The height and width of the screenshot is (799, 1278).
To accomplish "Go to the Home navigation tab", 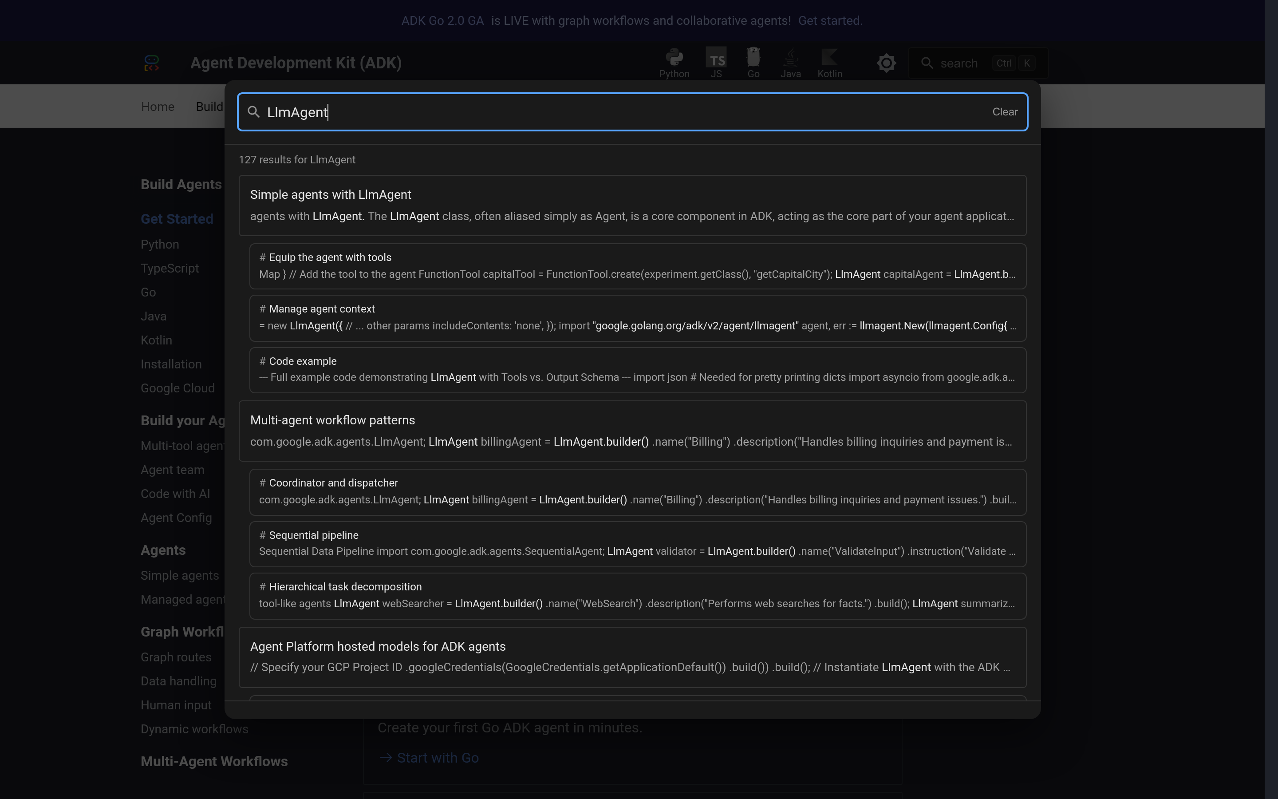I will click(x=158, y=107).
